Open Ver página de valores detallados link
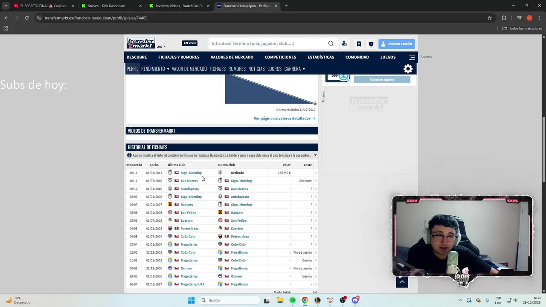This screenshot has width=546, height=307. click(x=285, y=119)
